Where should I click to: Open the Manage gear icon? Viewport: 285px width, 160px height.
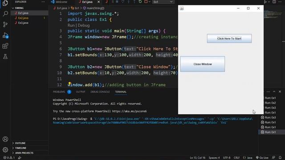[x=5, y=150]
